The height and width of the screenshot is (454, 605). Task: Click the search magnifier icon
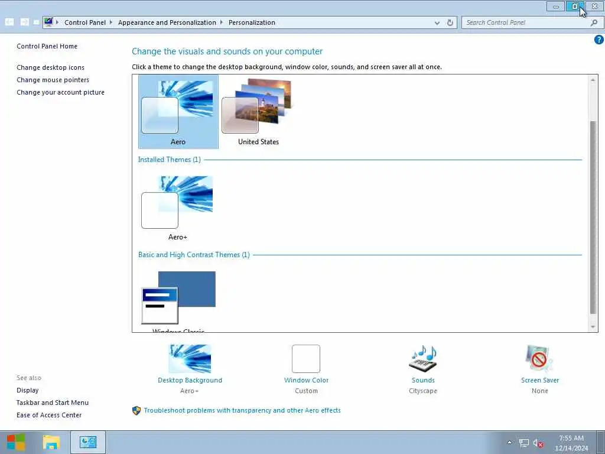pos(594,23)
